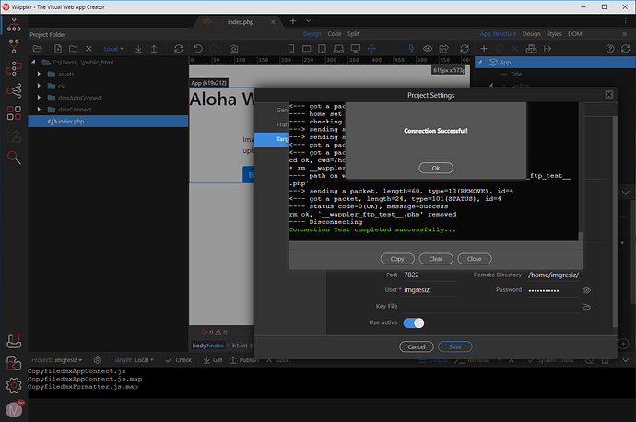Close the Project Settings dialog
Screen dimensions: 636x422
(609, 95)
